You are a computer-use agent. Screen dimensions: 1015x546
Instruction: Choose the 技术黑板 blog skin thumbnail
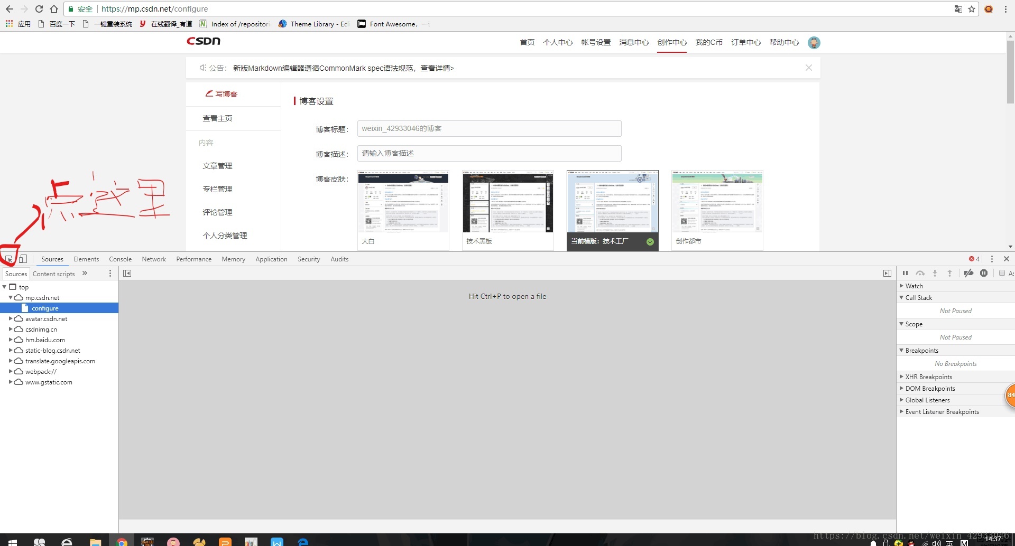pos(508,210)
